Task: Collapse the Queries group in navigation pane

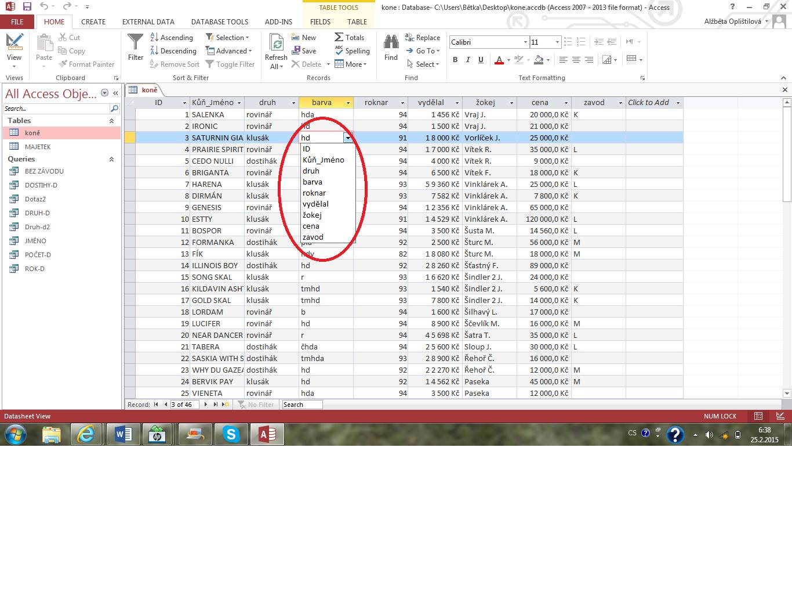Action: pos(111,159)
